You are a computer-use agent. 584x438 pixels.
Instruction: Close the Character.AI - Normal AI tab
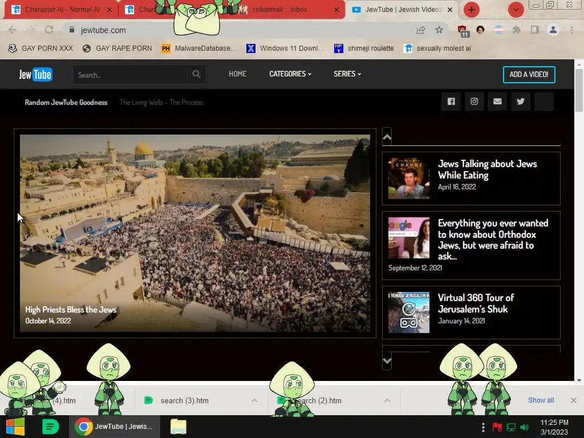pyautogui.click(x=109, y=10)
